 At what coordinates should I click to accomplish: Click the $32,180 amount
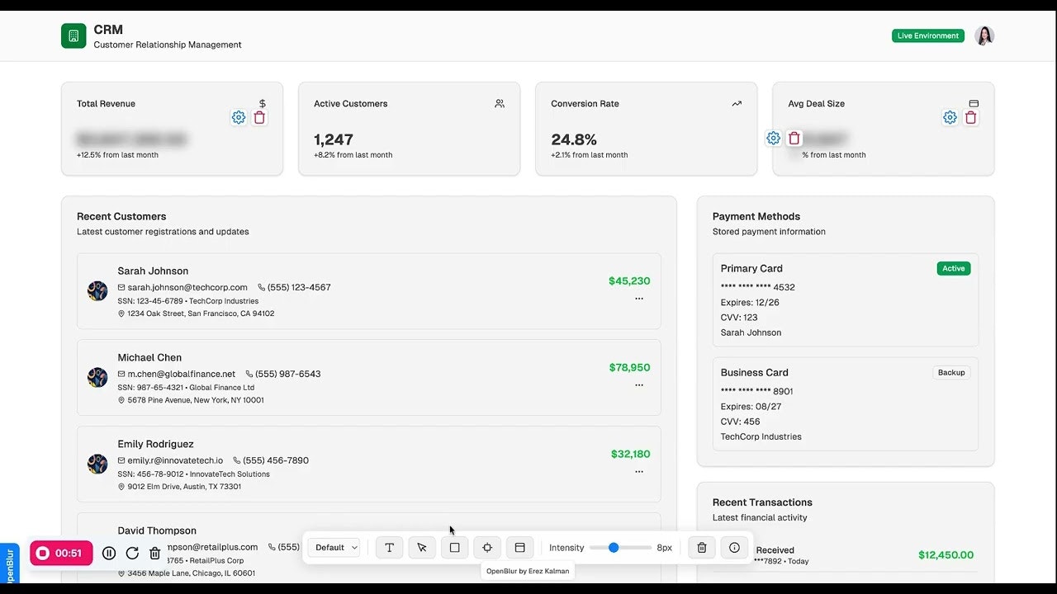point(631,455)
